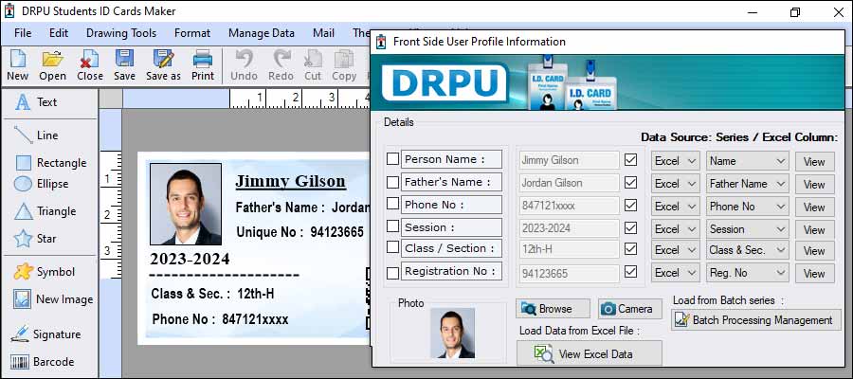Select the Jimmy Gilson heading on card
The width and height of the screenshot is (853, 379).
[290, 182]
